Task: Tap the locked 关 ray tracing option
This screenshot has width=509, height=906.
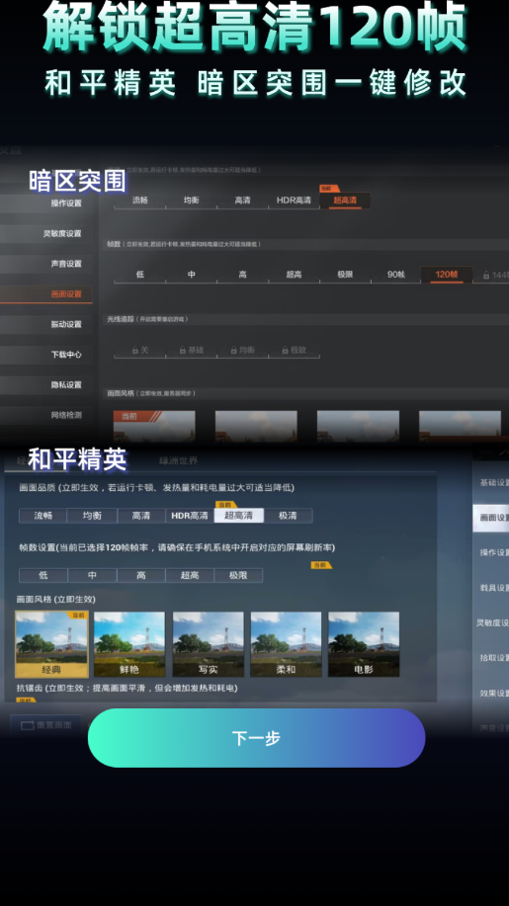Action: [139, 350]
